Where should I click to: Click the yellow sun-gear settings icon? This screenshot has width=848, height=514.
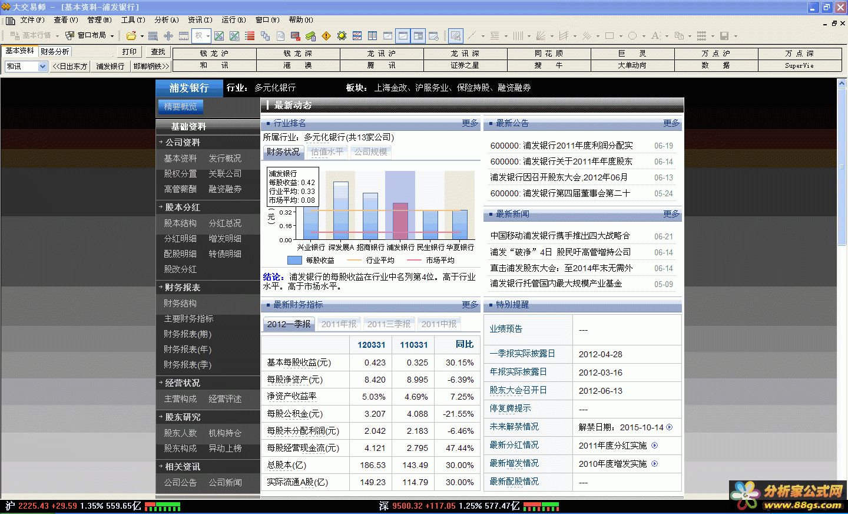click(x=342, y=36)
